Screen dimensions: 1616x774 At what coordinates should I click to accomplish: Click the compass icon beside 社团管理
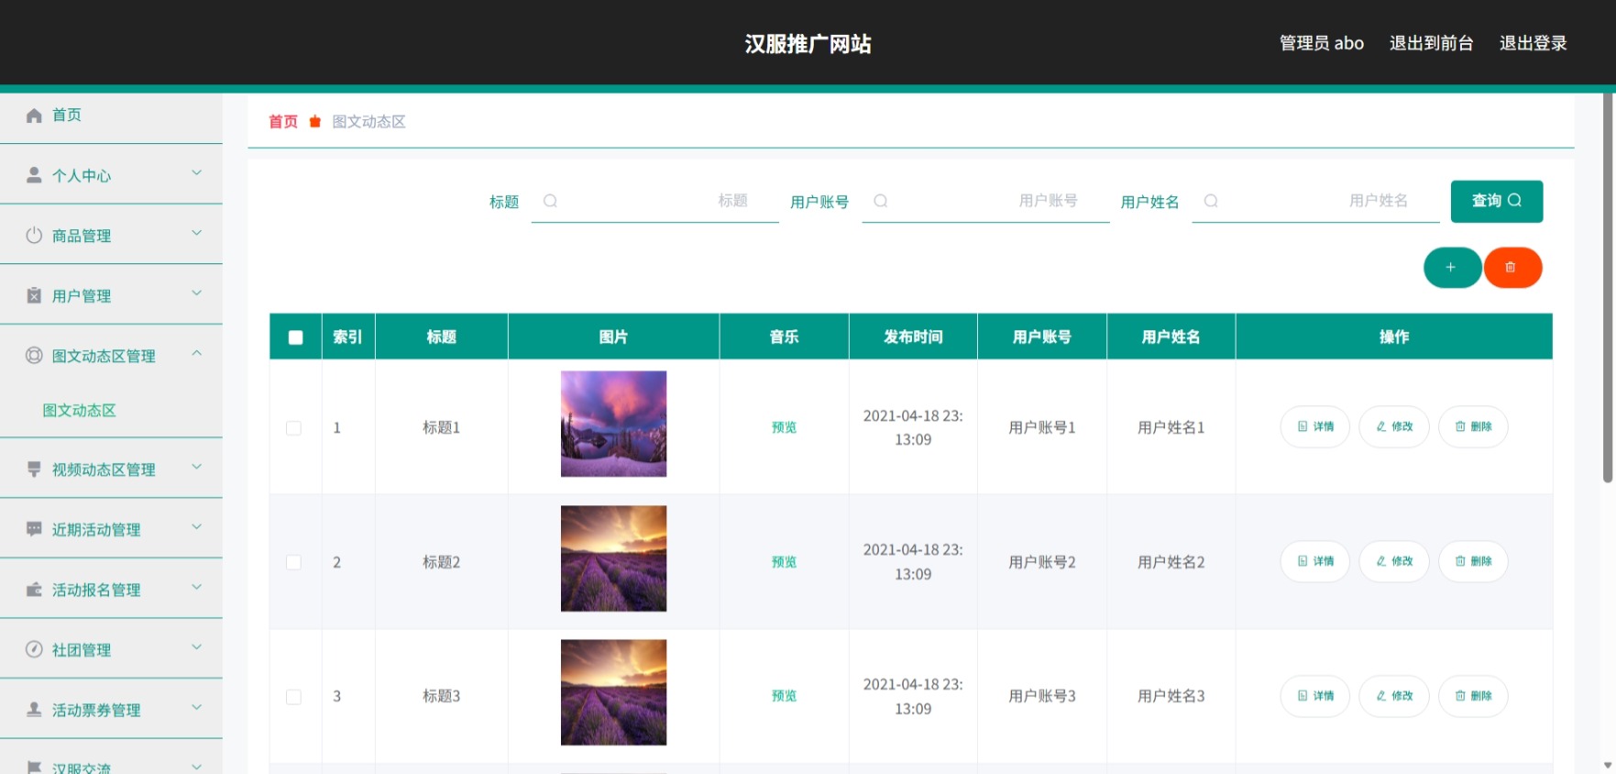pyautogui.click(x=34, y=649)
